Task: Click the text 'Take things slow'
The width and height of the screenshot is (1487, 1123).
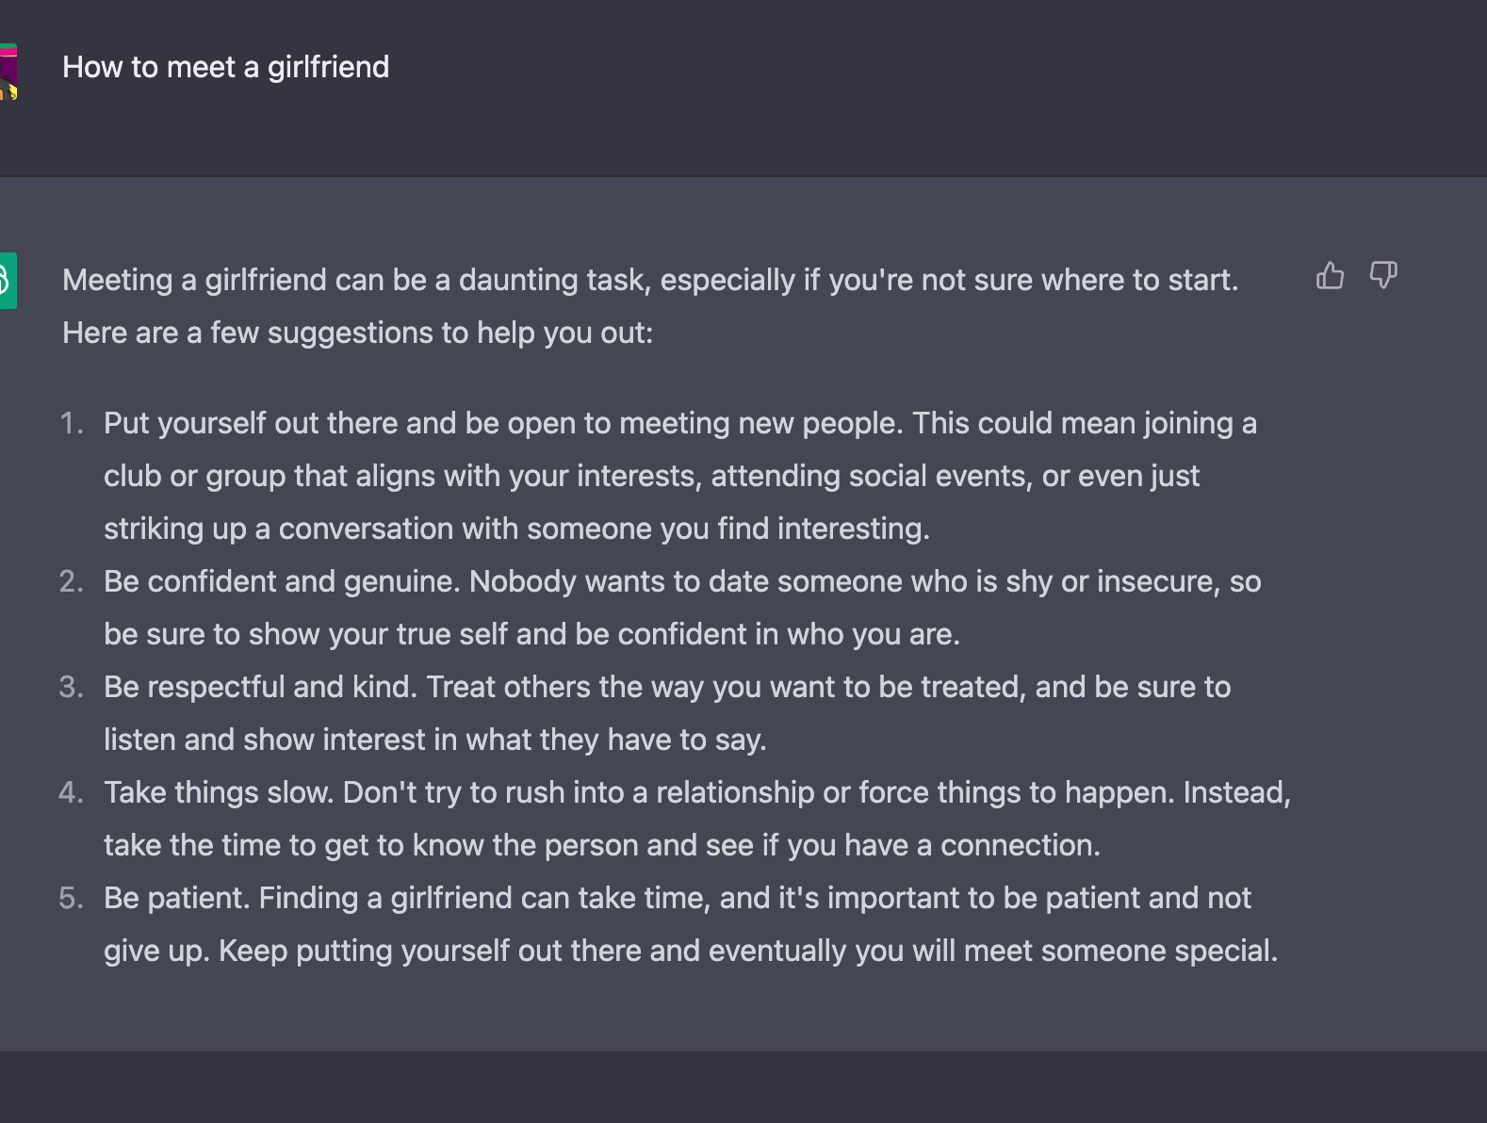Action: (x=219, y=792)
